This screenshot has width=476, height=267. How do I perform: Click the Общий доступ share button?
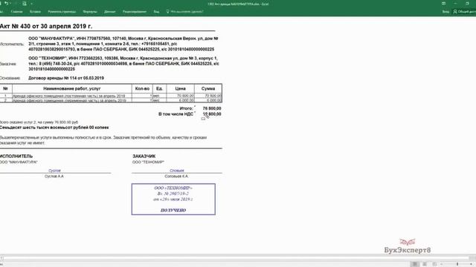464,12
